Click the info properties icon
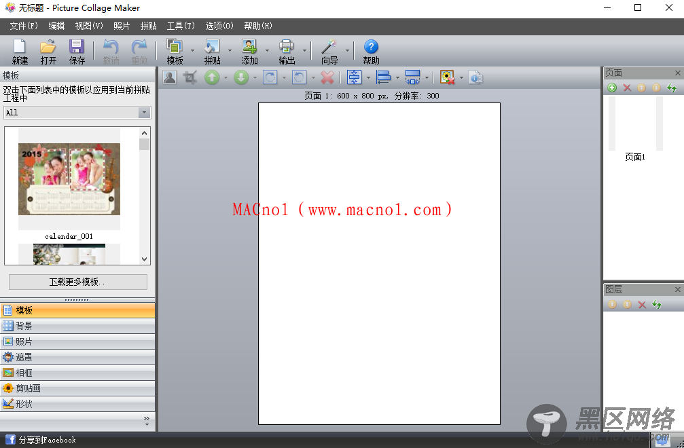Image resolution: width=684 pixels, height=448 pixels. (475, 77)
